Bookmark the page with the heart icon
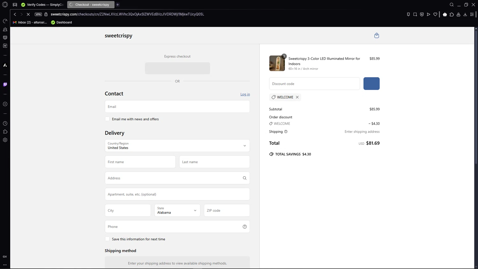The height and width of the screenshot is (269, 478). pyautogui.click(x=435, y=14)
